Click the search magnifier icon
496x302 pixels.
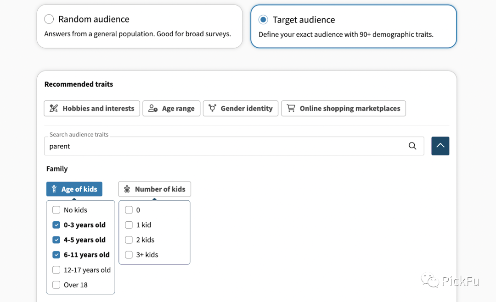pyautogui.click(x=412, y=146)
